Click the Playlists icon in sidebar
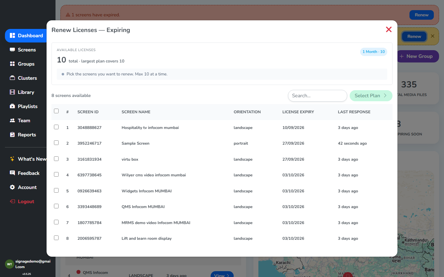Image resolution: width=444 pixels, height=277 pixels. click(12, 106)
